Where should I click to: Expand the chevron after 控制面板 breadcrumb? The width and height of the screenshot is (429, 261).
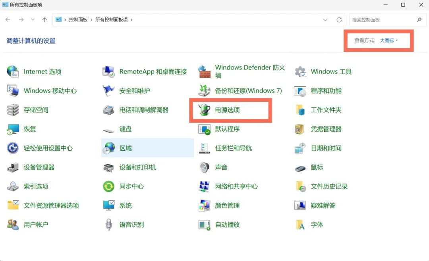tap(91, 20)
